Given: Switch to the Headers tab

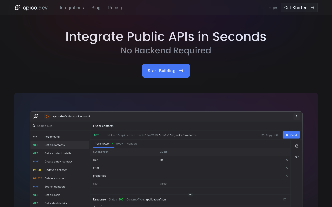Looking at the screenshot, I should tap(132, 144).
